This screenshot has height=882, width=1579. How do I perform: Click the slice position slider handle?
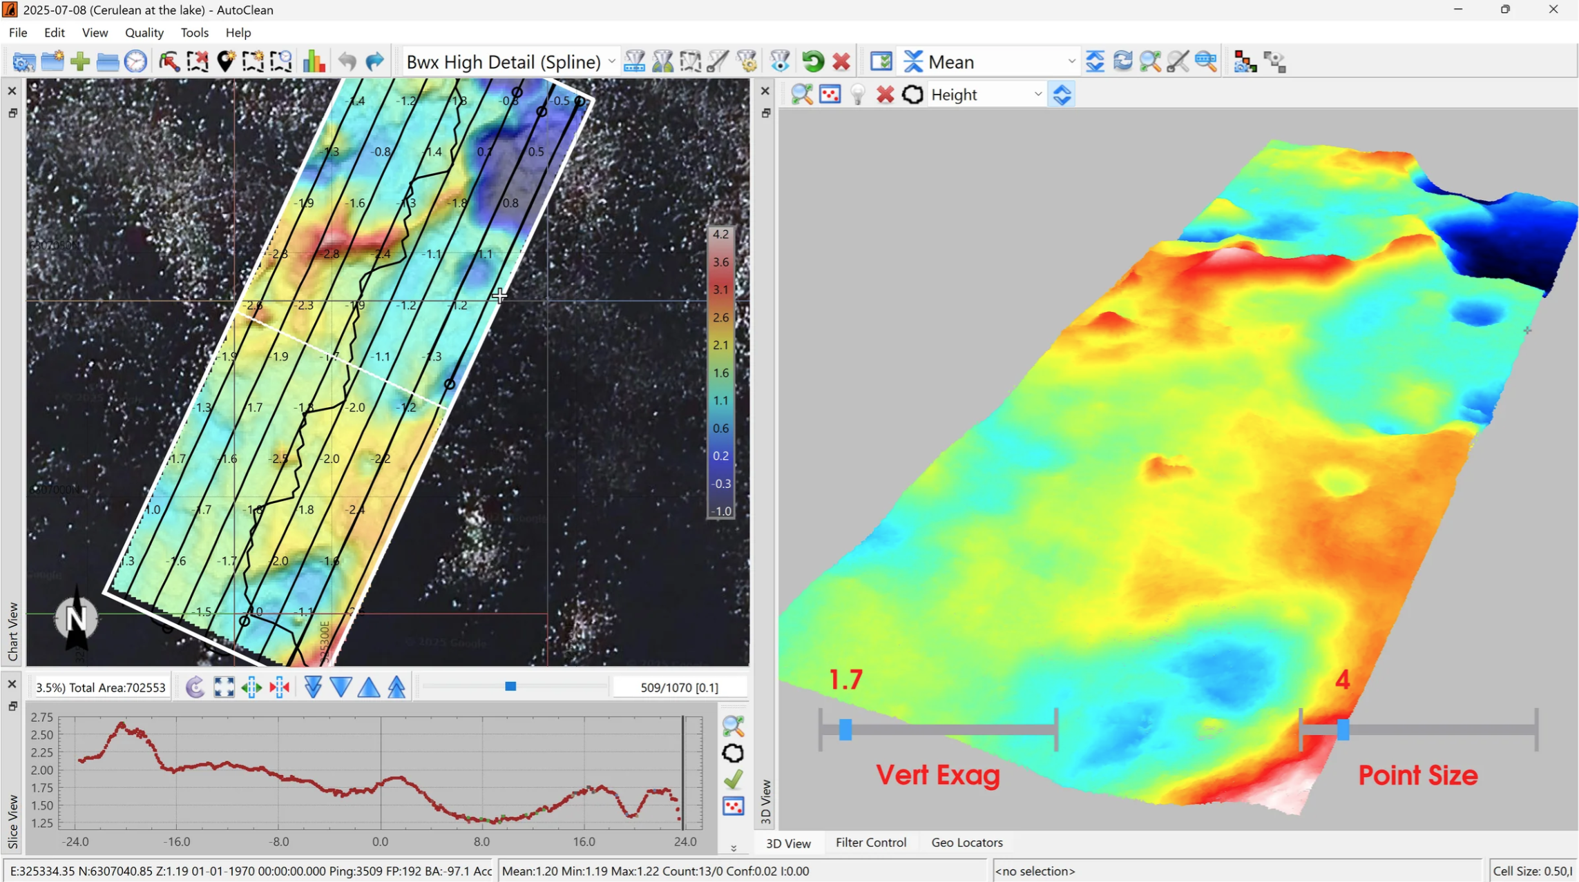pyautogui.click(x=510, y=687)
